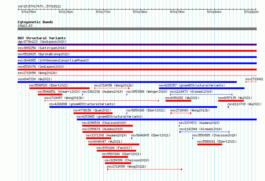The height and width of the screenshot is (181, 265).
Task: Open the nsv3359679 (Audano2019) label
Action: click(103, 129)
